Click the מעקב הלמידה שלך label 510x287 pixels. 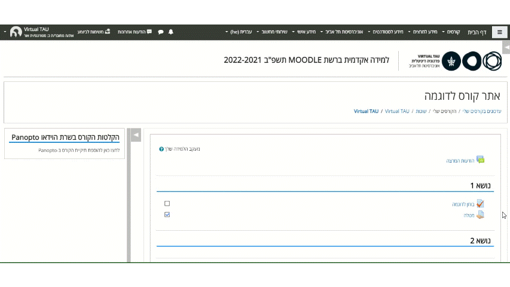(x=182, y=149)
